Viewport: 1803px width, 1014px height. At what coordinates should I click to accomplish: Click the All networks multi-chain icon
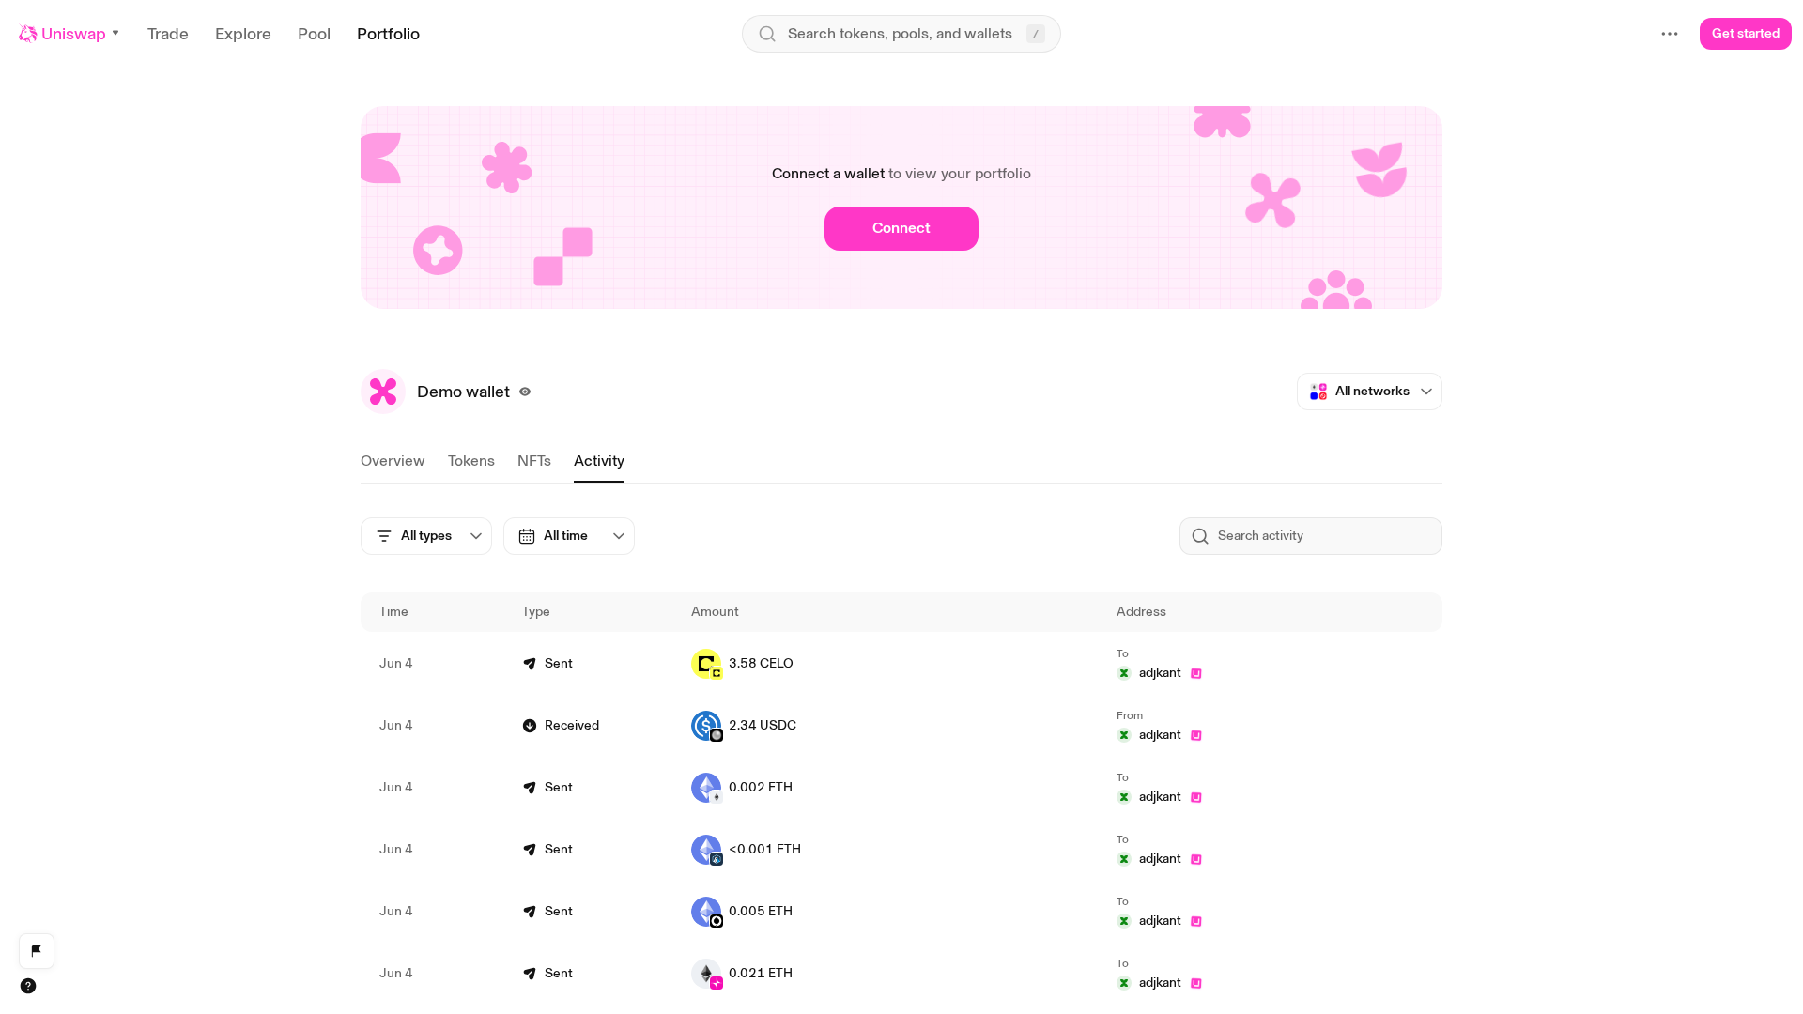click(x=1318, y=392)
